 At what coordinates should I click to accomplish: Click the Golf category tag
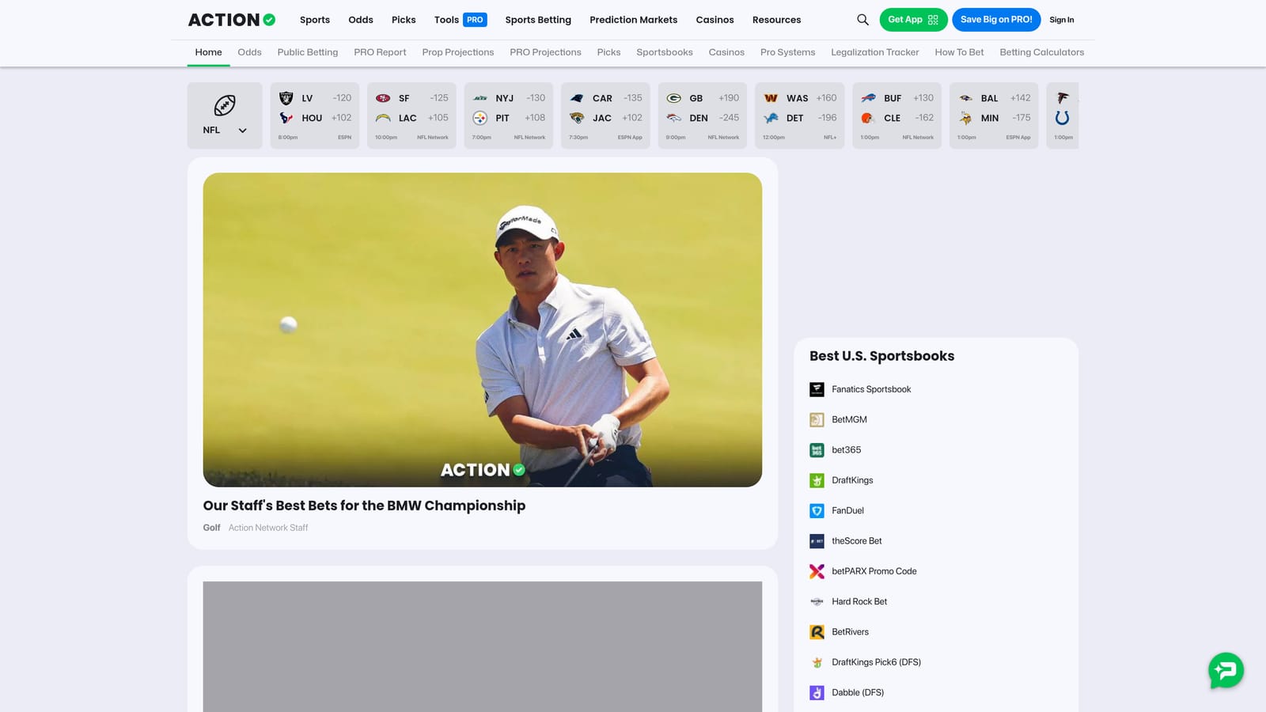point(211,528)
